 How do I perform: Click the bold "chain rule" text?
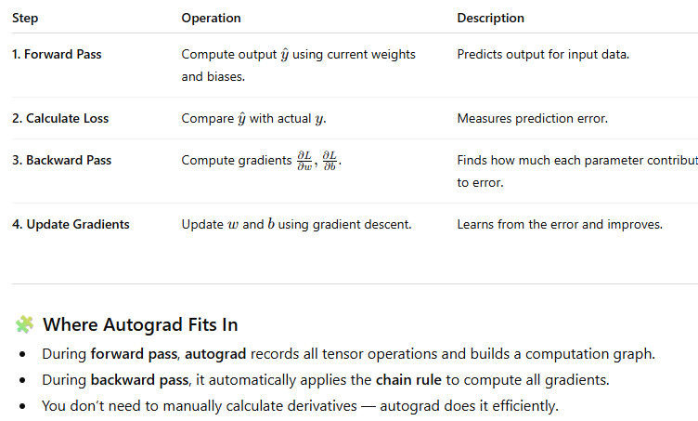point(405,379)
